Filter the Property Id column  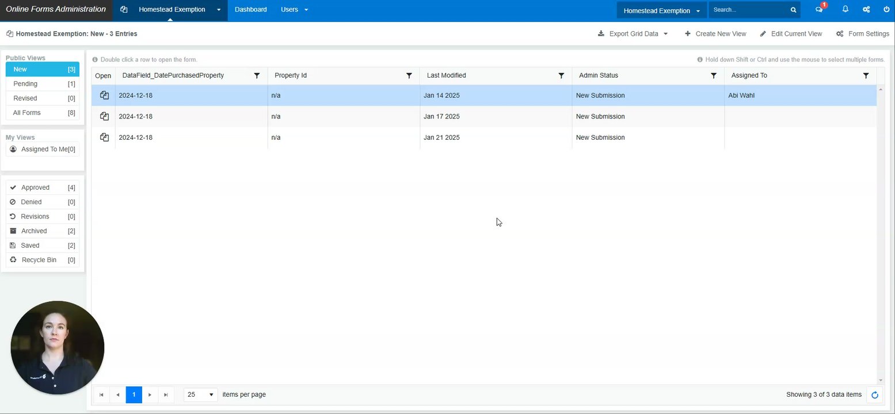409,75
